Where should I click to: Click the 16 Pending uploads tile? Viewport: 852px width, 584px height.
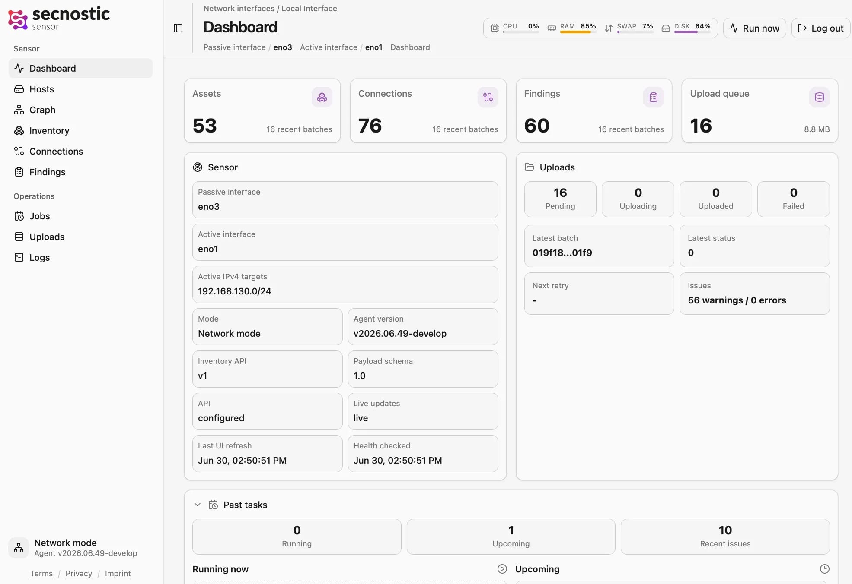[x=560, y=199]
